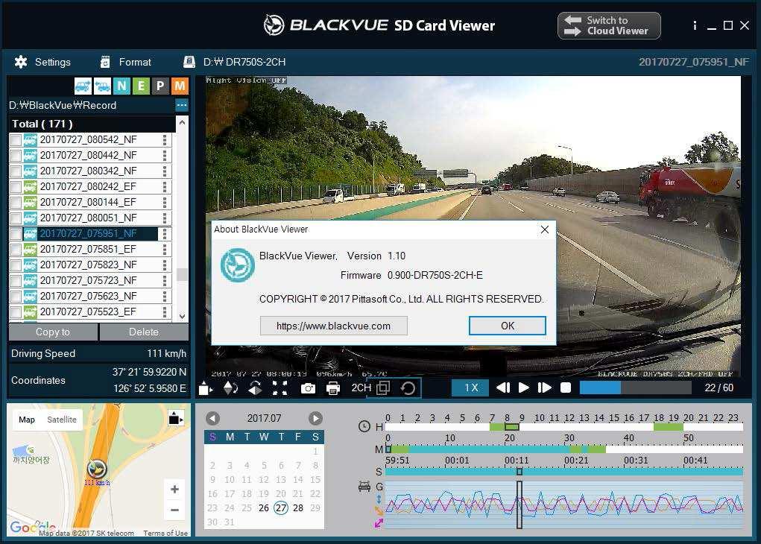Check the box for 20170727_075851_EF

pyautogui.click(x=16, y=250)
